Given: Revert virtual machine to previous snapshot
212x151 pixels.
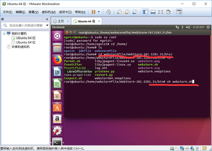Looking at the screenshot, I should tap(127, 12).
